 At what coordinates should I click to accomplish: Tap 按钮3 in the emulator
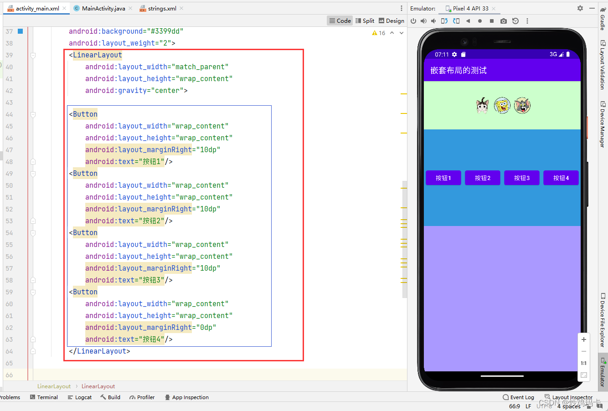522,178
